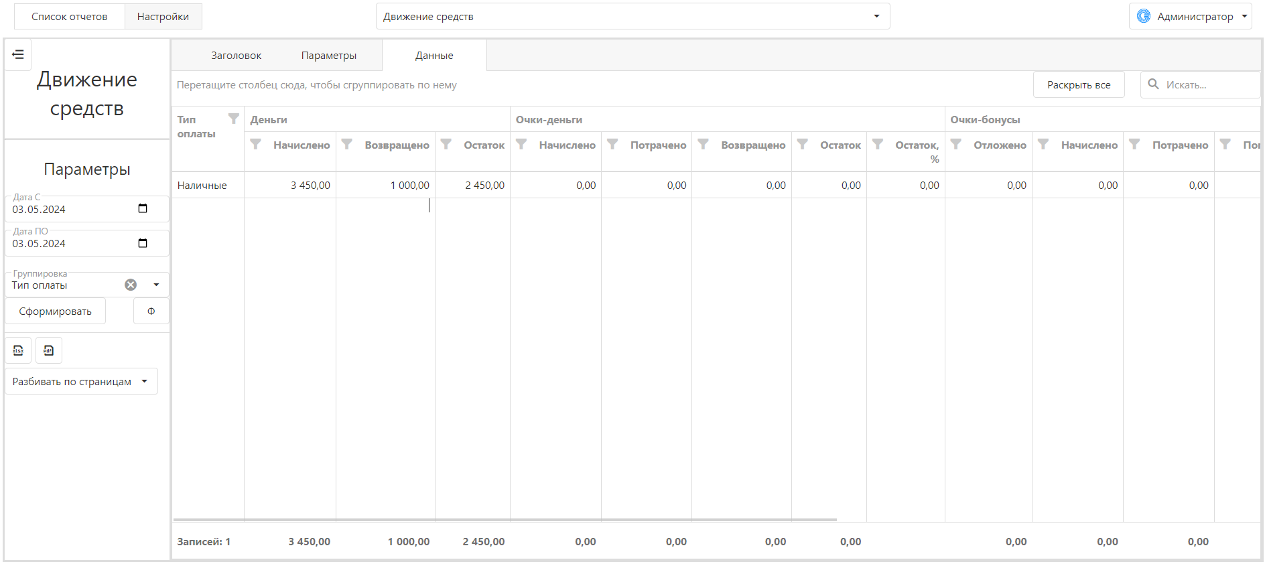Screen dimensions: 1265x564
Task: Open filter for Остаток, % column
Action: [x=877, y=144]
